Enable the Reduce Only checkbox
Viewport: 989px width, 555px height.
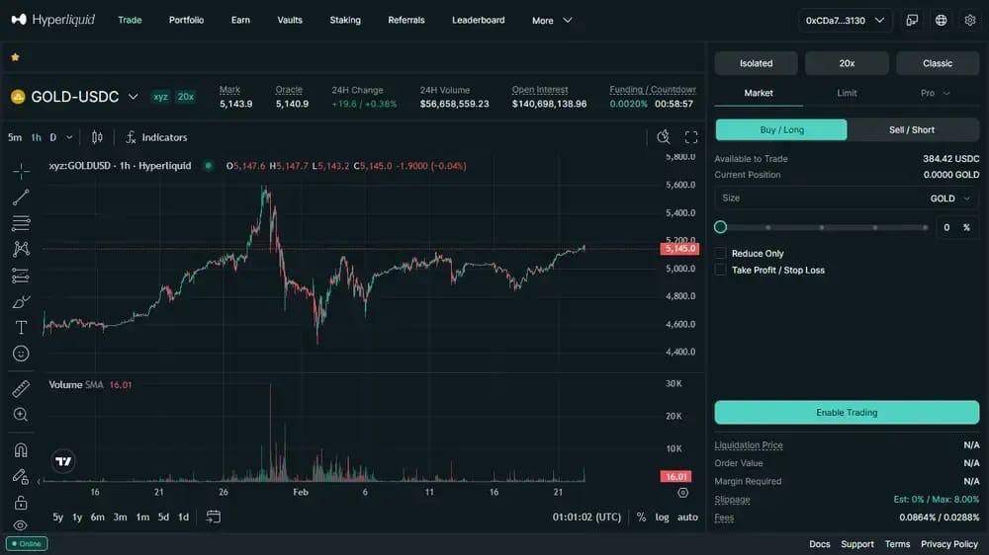tap(720, 253)
